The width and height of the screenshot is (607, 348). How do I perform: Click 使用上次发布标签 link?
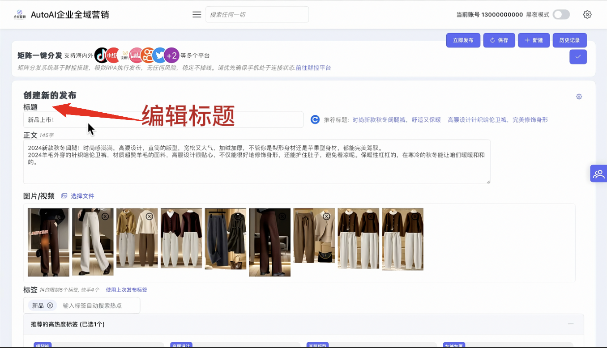(x=126, y=290)
